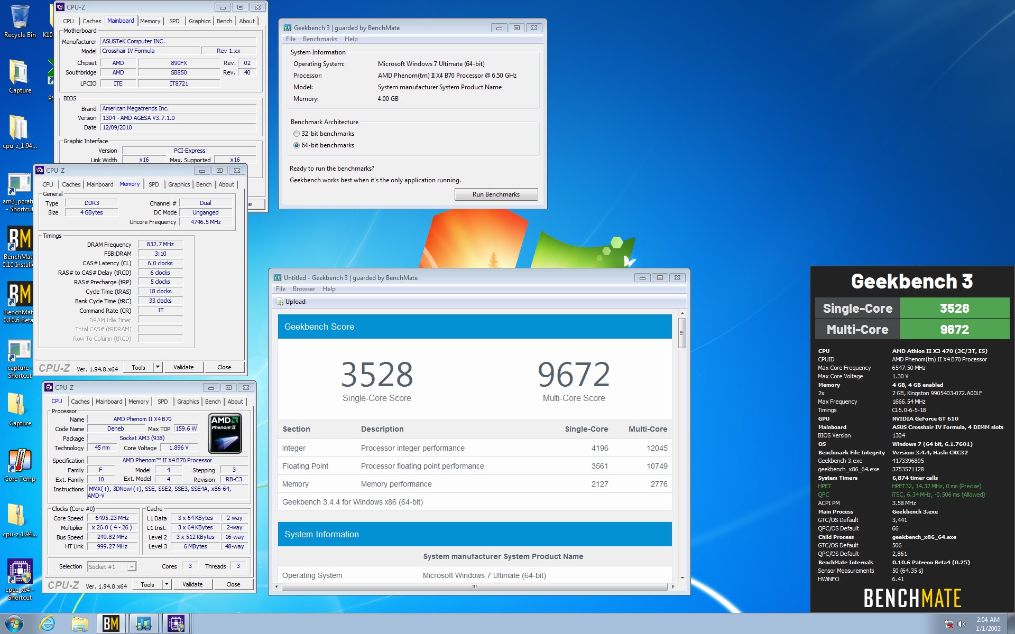Click Close in CPU-Z CPU window
Image resolution: width=1015 pixels, height=634 pixels.
233,584
